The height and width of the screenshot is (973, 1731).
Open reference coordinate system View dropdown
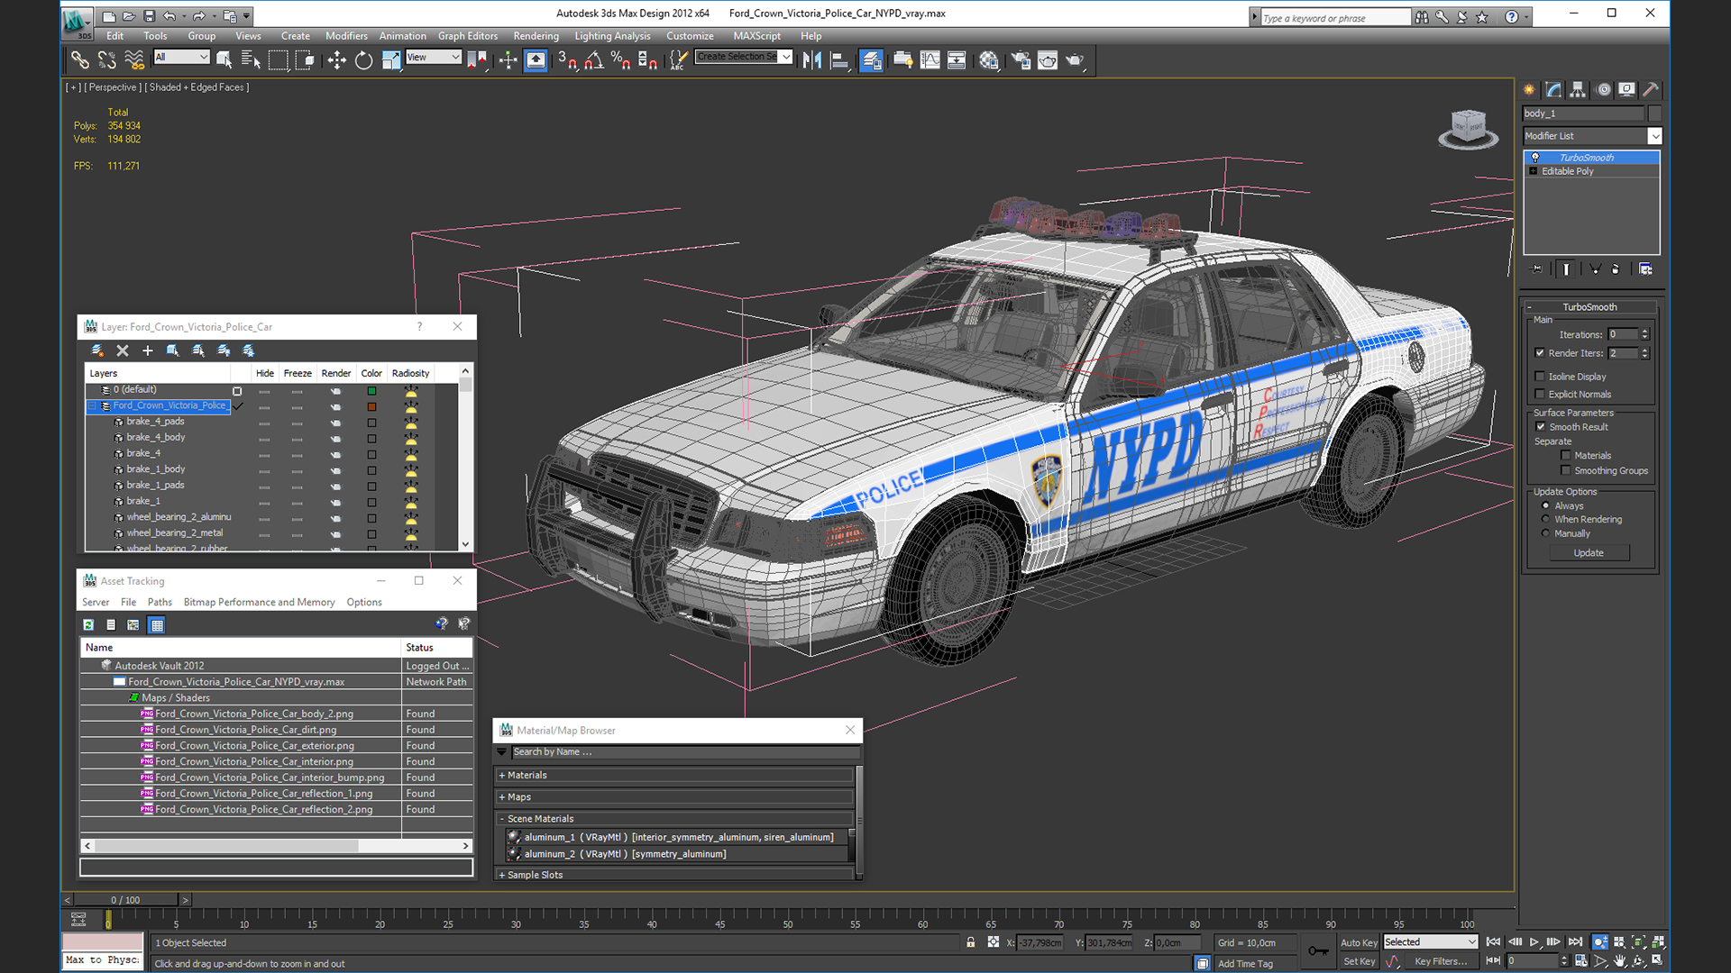[x=434, y=57]
